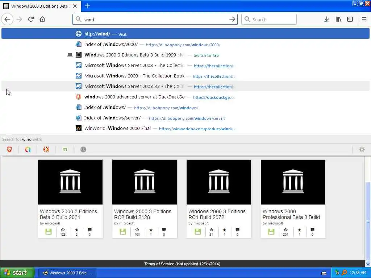Search wind with Brave search engine
The height and width of the screenshot is (278, 371).
(9, 149)
